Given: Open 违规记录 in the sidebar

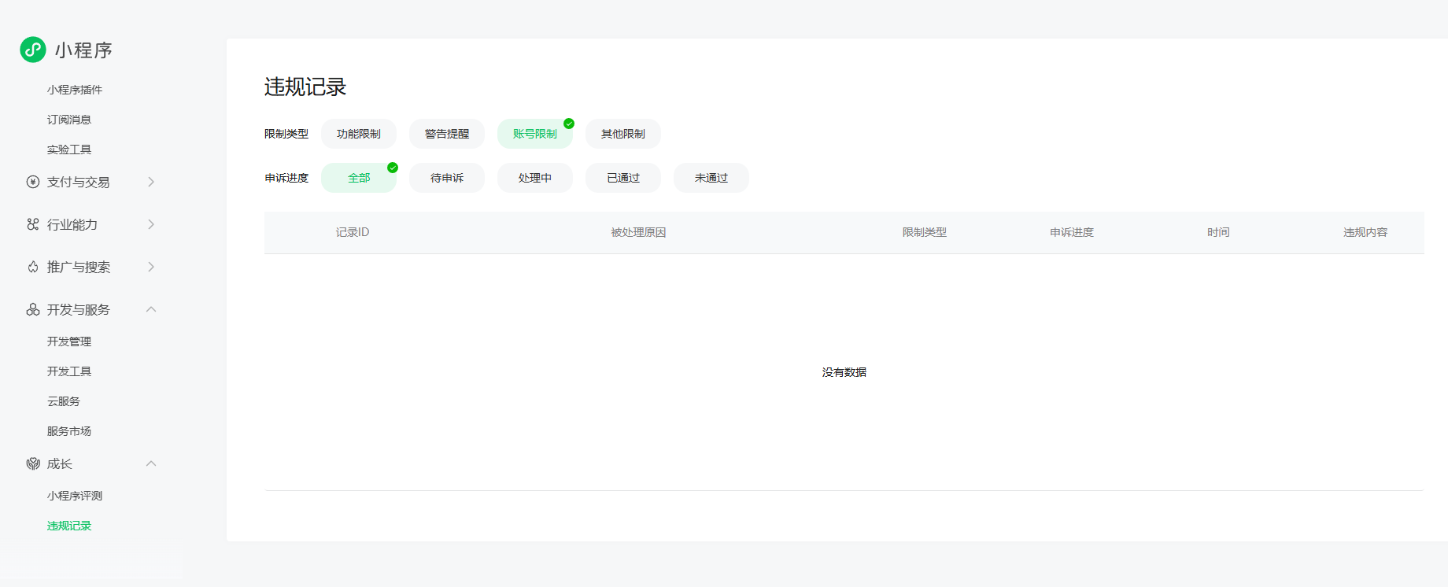Looking at the screenshot, I should [69, 526].
